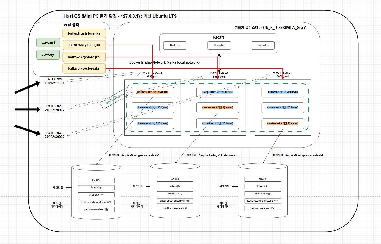Click the rightmost Controller box in KRaft

click(x=263, y=45)
